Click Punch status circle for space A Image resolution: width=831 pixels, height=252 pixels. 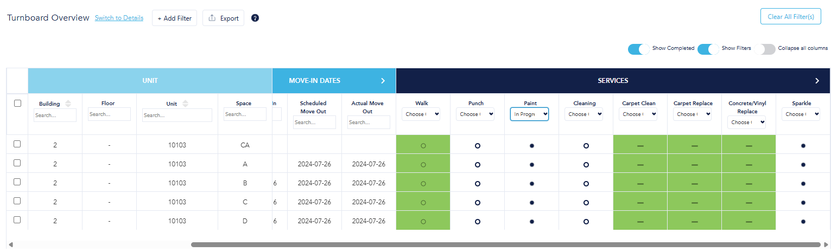tap(478, 165)
